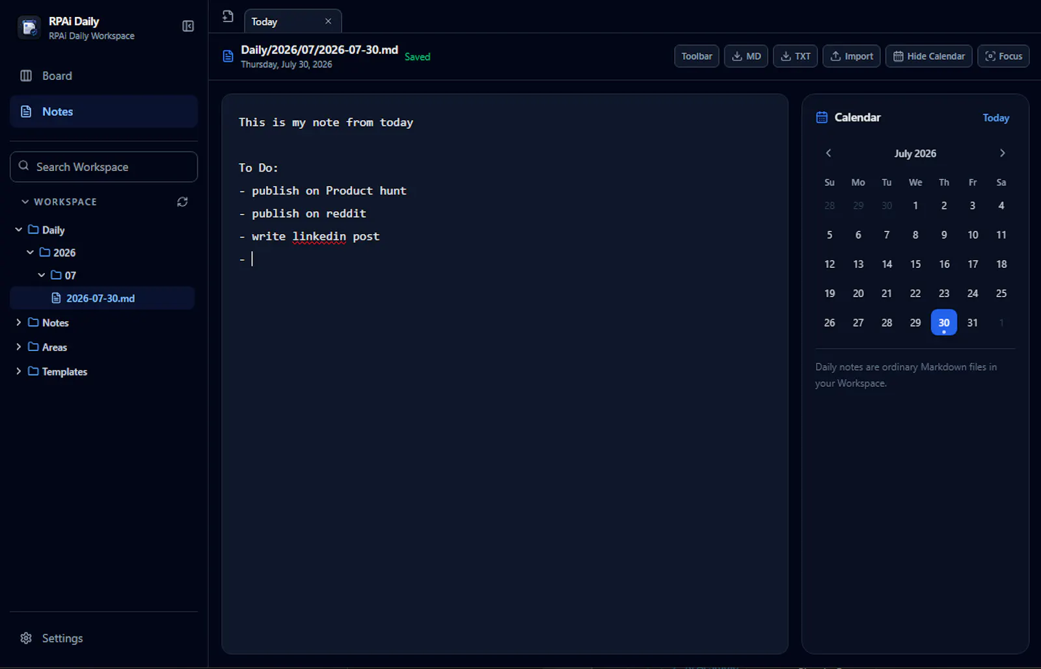The width and height of the screenshot is (1041, 669).
Task: Expand the Templates folder
Action: [18, 371]
